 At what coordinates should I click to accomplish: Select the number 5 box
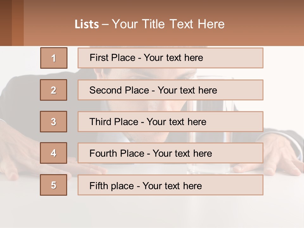[54, 185]
